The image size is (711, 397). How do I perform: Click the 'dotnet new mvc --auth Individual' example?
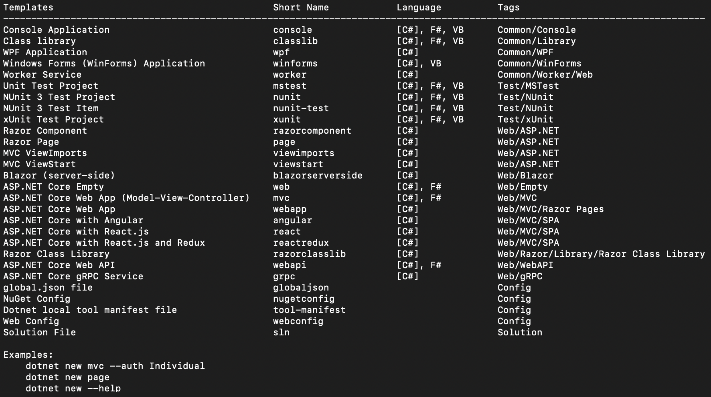pos(115,366)
